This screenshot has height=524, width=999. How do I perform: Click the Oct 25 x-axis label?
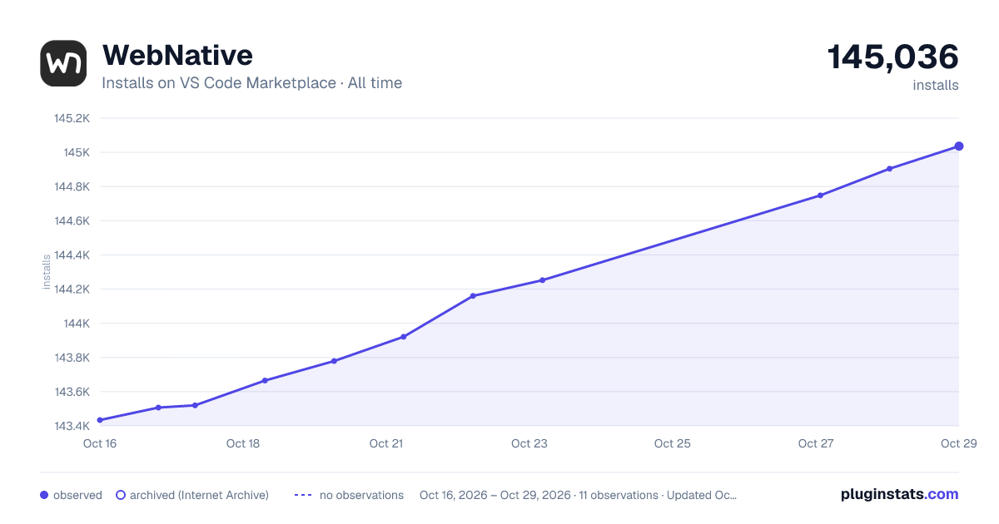coord(673,443)
